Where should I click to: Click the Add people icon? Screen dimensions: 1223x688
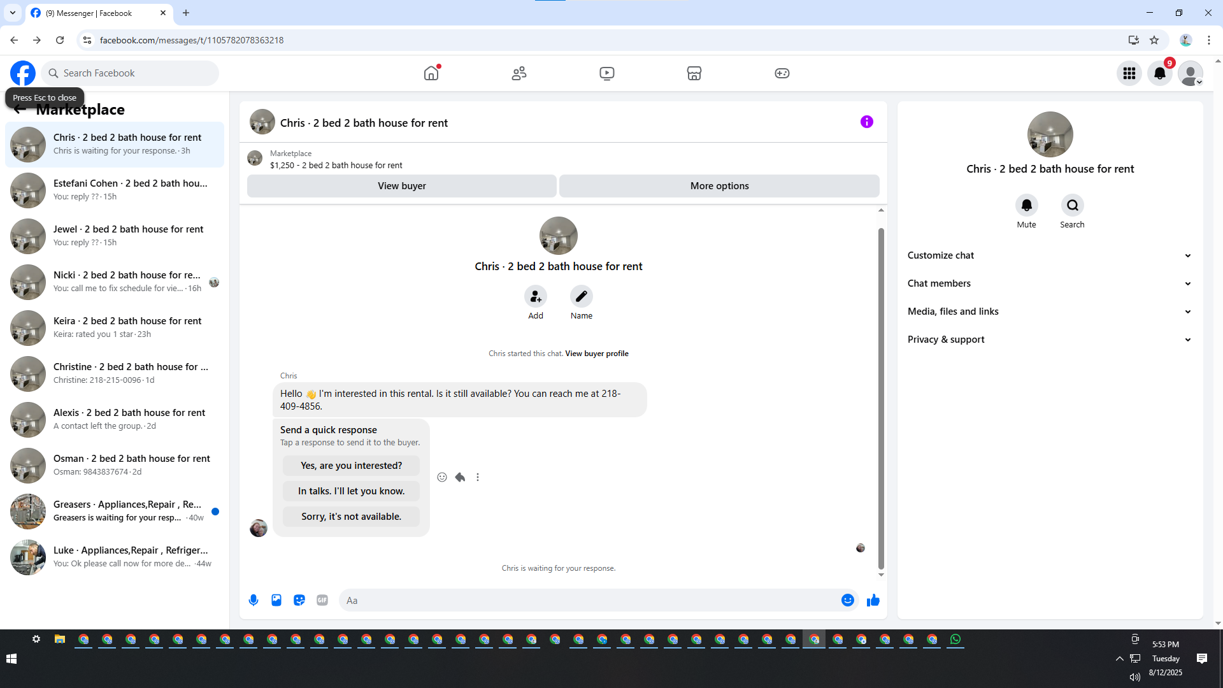coord(536,296)
